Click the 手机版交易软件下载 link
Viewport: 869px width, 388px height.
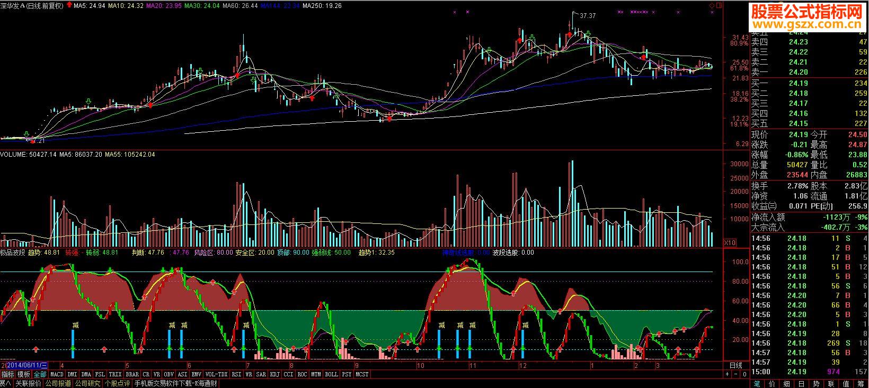[x=176, y=384]
